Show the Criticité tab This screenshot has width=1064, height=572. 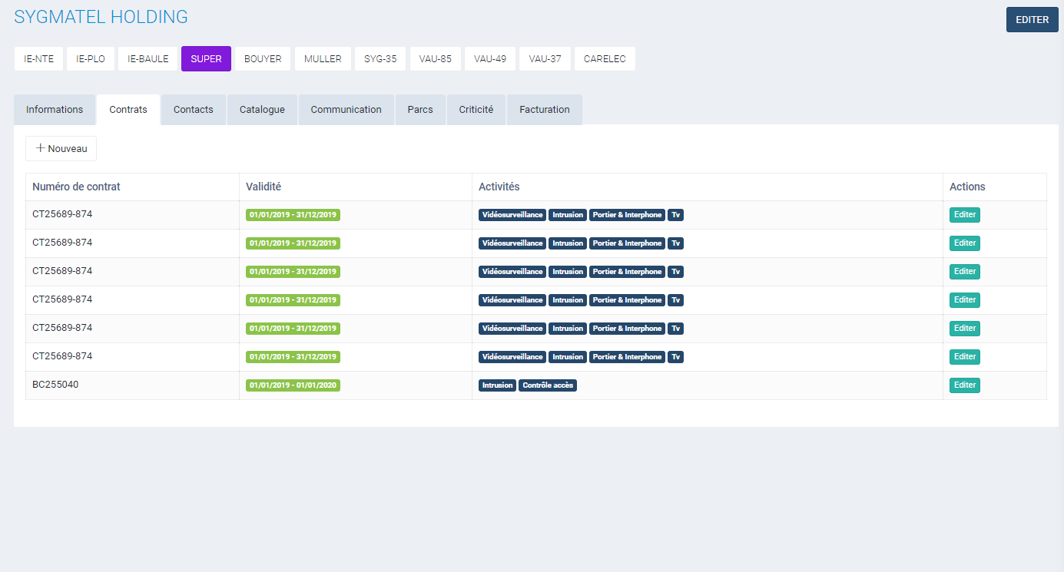(x=476, y=110)
